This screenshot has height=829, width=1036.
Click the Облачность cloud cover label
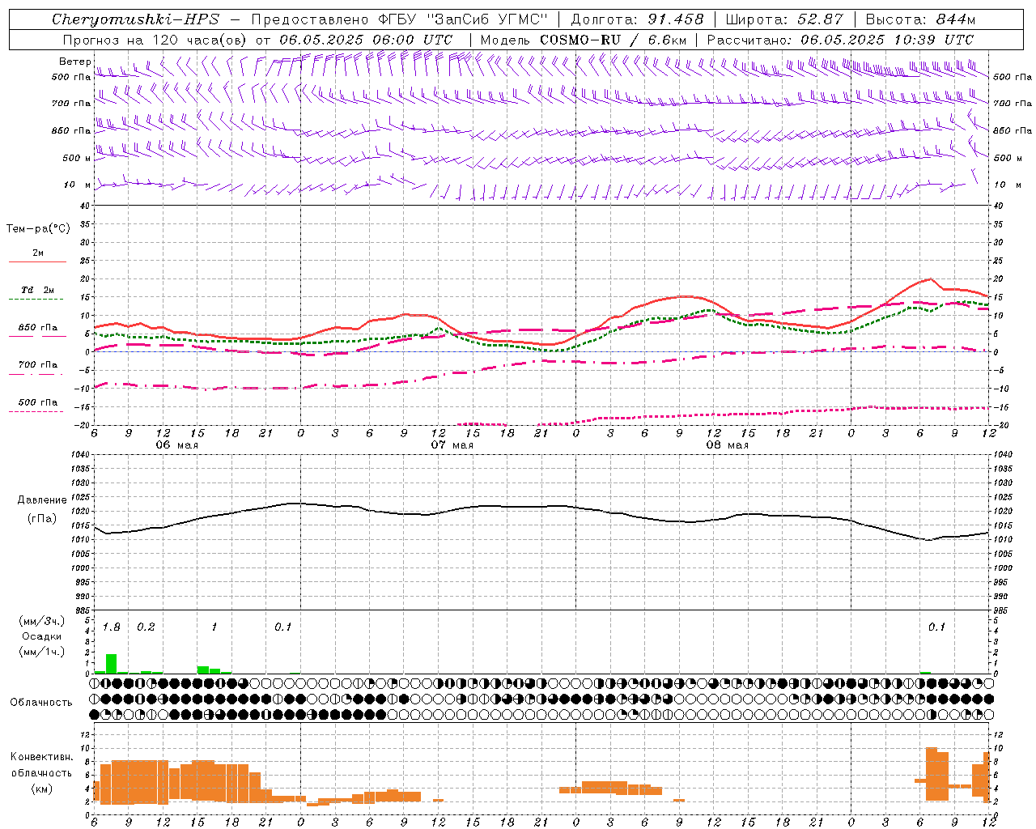[x=41, y=702]
